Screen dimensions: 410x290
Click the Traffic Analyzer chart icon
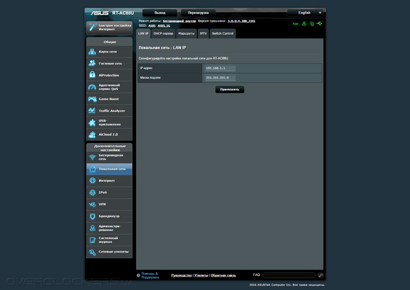92,111
